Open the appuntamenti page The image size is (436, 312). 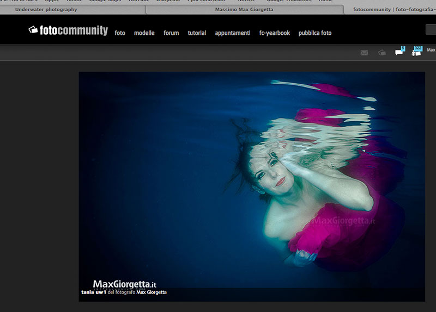(x=233, y=33)
